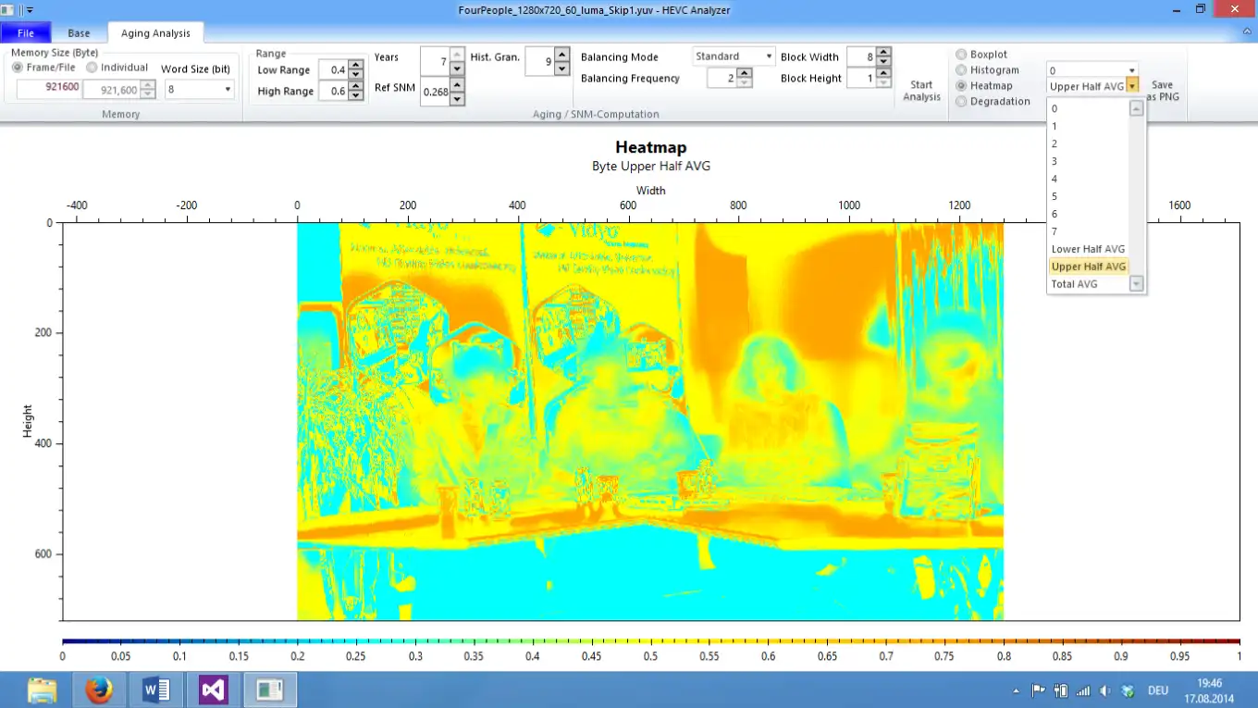Choose the Histogram chart type
Screen dimensions: 1258x708
coord(987,70)
